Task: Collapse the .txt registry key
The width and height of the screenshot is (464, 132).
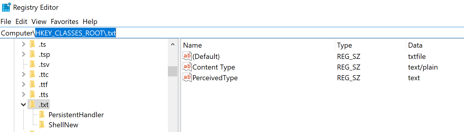Action: (23, 104)
